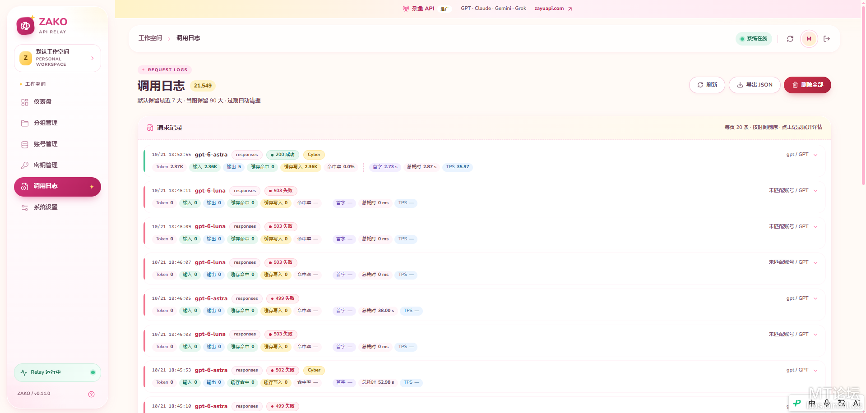The height and width of the screenshot is (413, 866).
Task: Click the refresh icon in the top bar
Action: [x=790, y=39]
